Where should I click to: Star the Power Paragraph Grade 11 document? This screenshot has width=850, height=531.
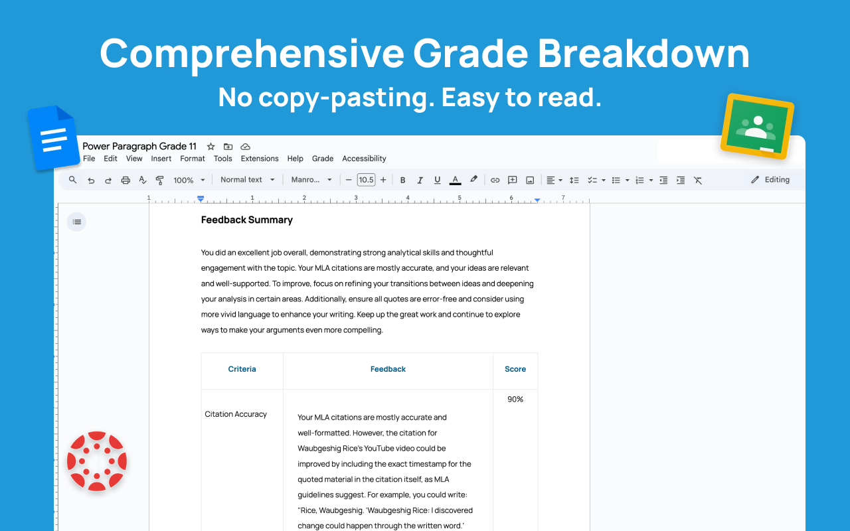tap(211, 147)
